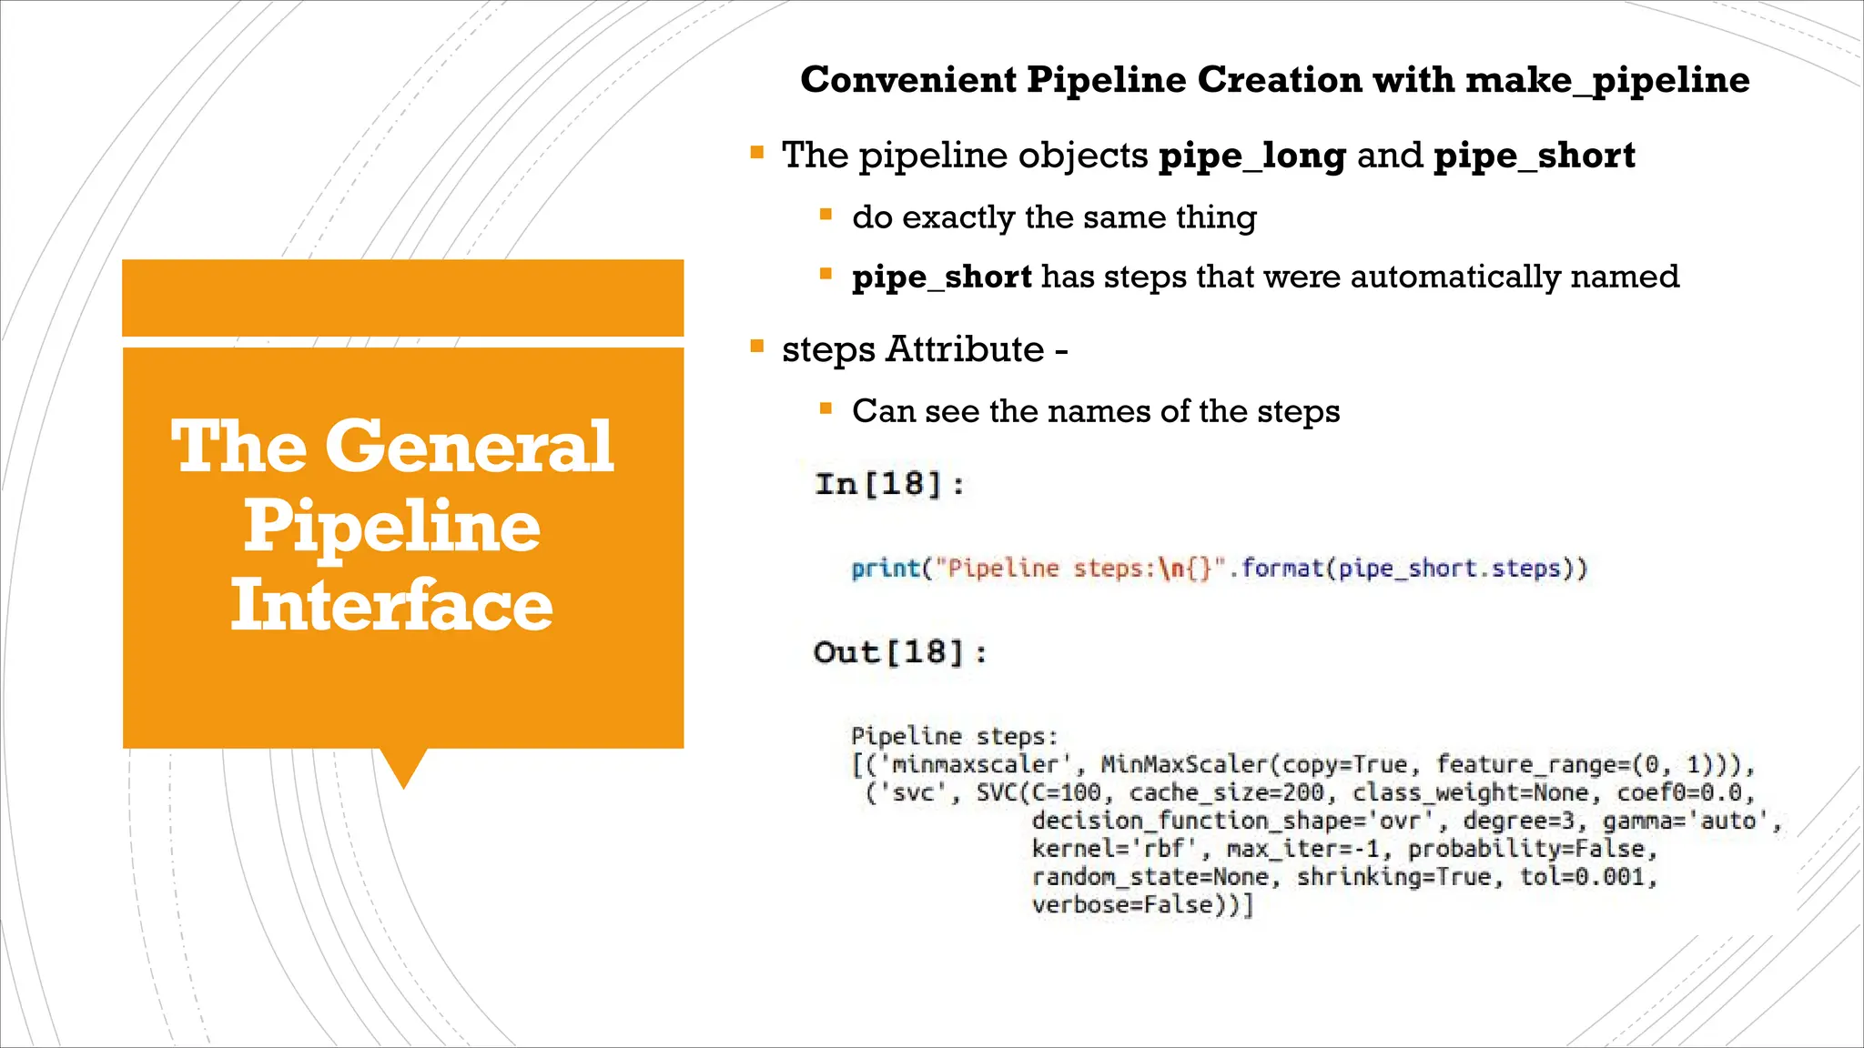Screen dimensions: 1864x1048
Task: Click the title 'The General Pipeline Interface'
Action: [392, 525]
